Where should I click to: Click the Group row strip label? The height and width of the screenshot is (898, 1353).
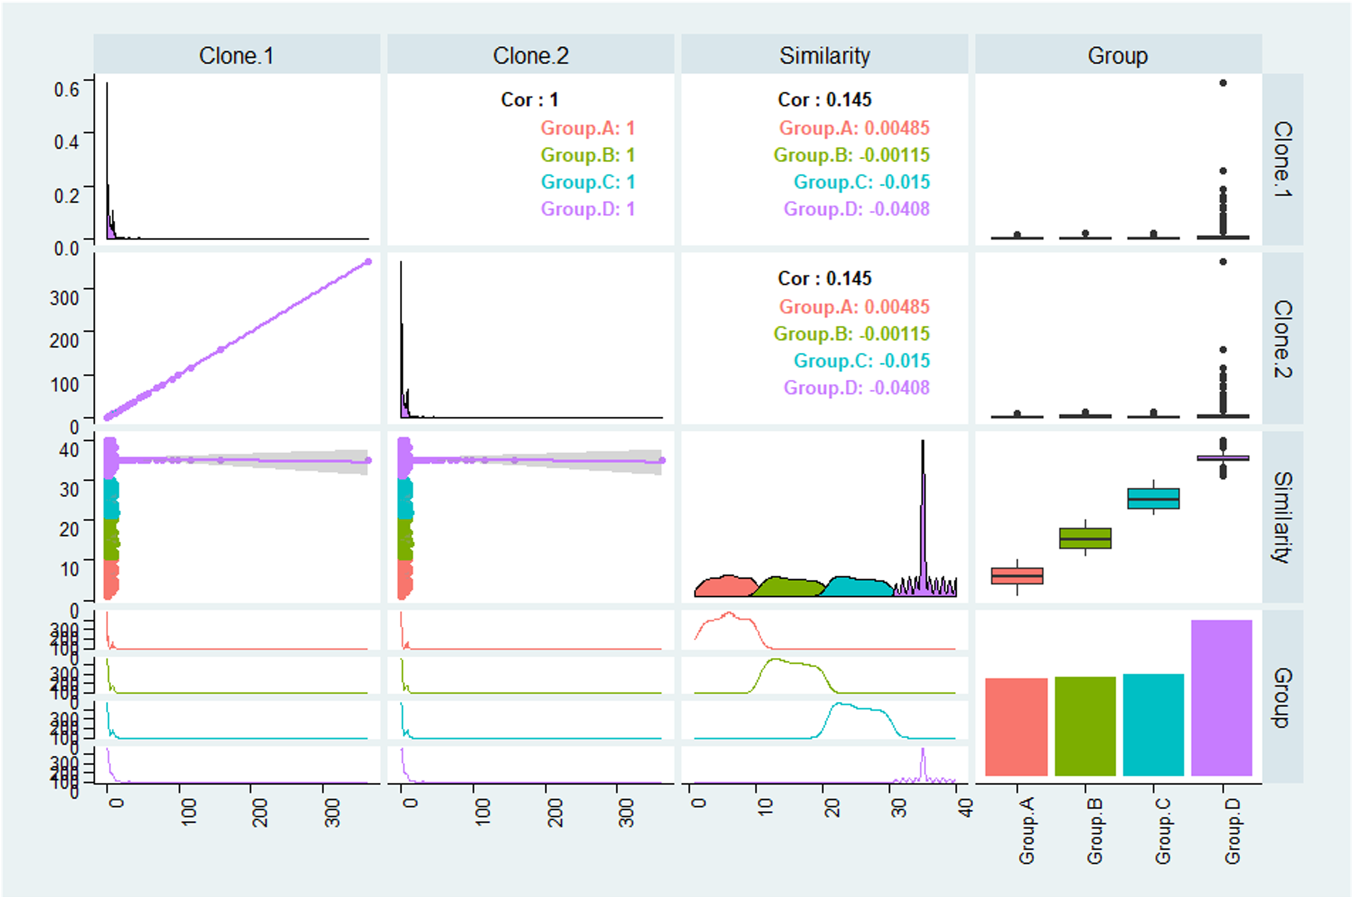(x=1282, y=697)
